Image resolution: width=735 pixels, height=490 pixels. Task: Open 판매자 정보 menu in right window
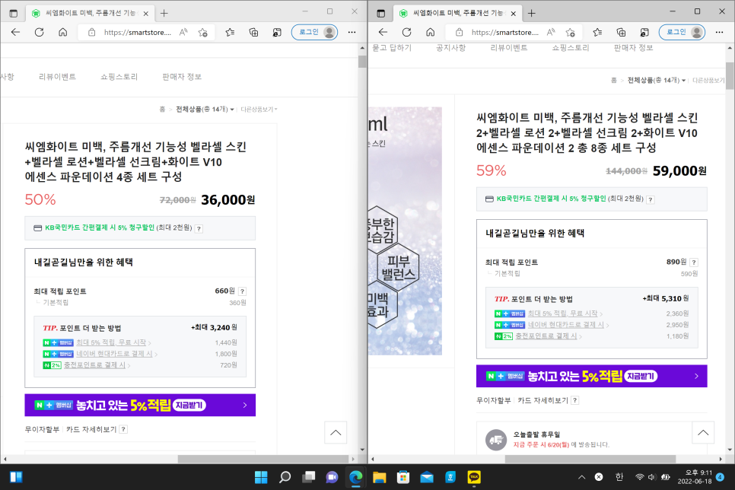pos(633,47)
